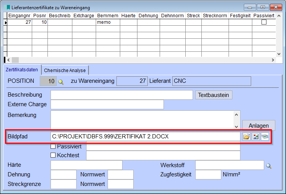Click the zu Wareneingang number field
This screenshot has height=194, width=286.
tap(132, 81)
